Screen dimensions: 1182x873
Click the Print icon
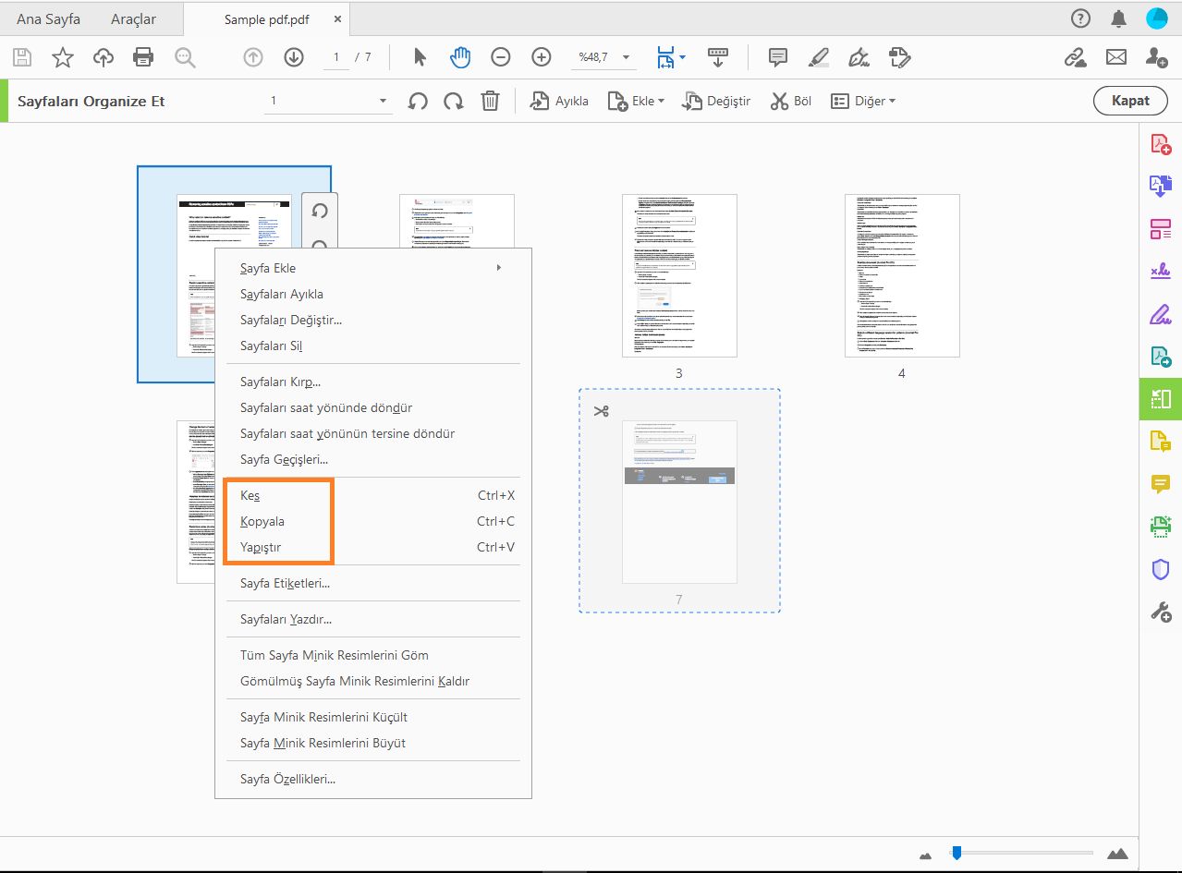143,58
